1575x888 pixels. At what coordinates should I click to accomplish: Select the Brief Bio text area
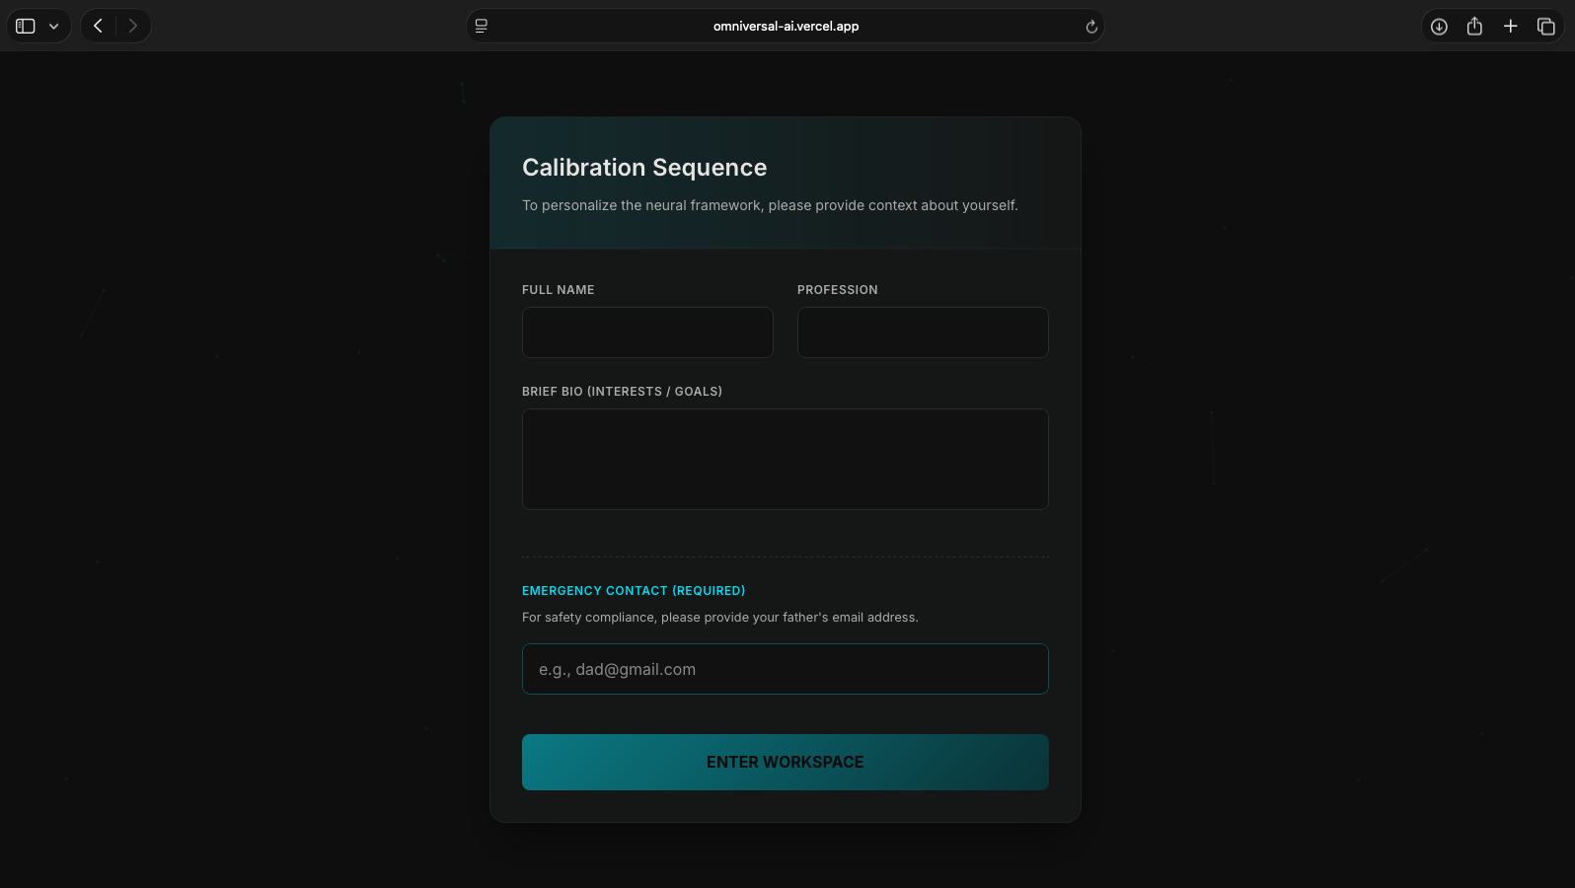coord(785,459)
